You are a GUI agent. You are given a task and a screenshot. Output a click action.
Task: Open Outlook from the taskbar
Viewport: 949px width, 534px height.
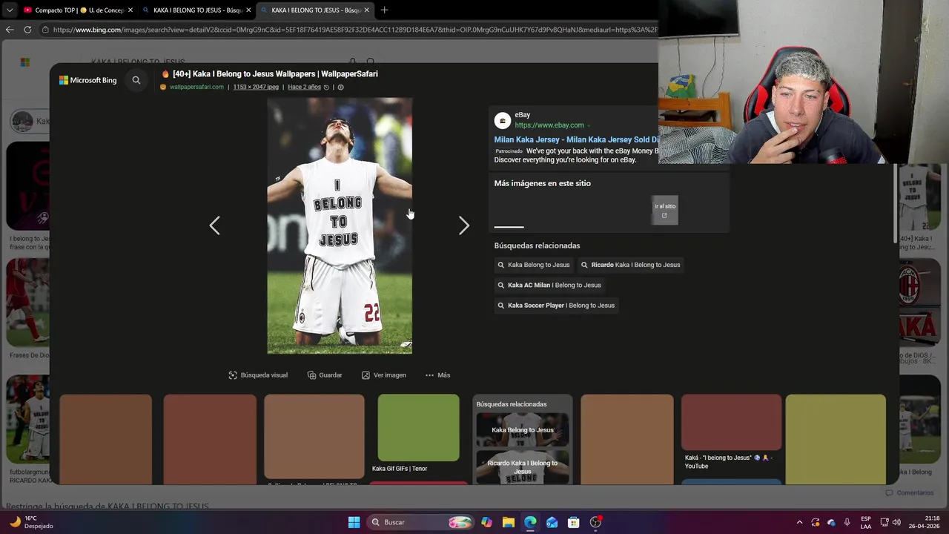point(552,522)
